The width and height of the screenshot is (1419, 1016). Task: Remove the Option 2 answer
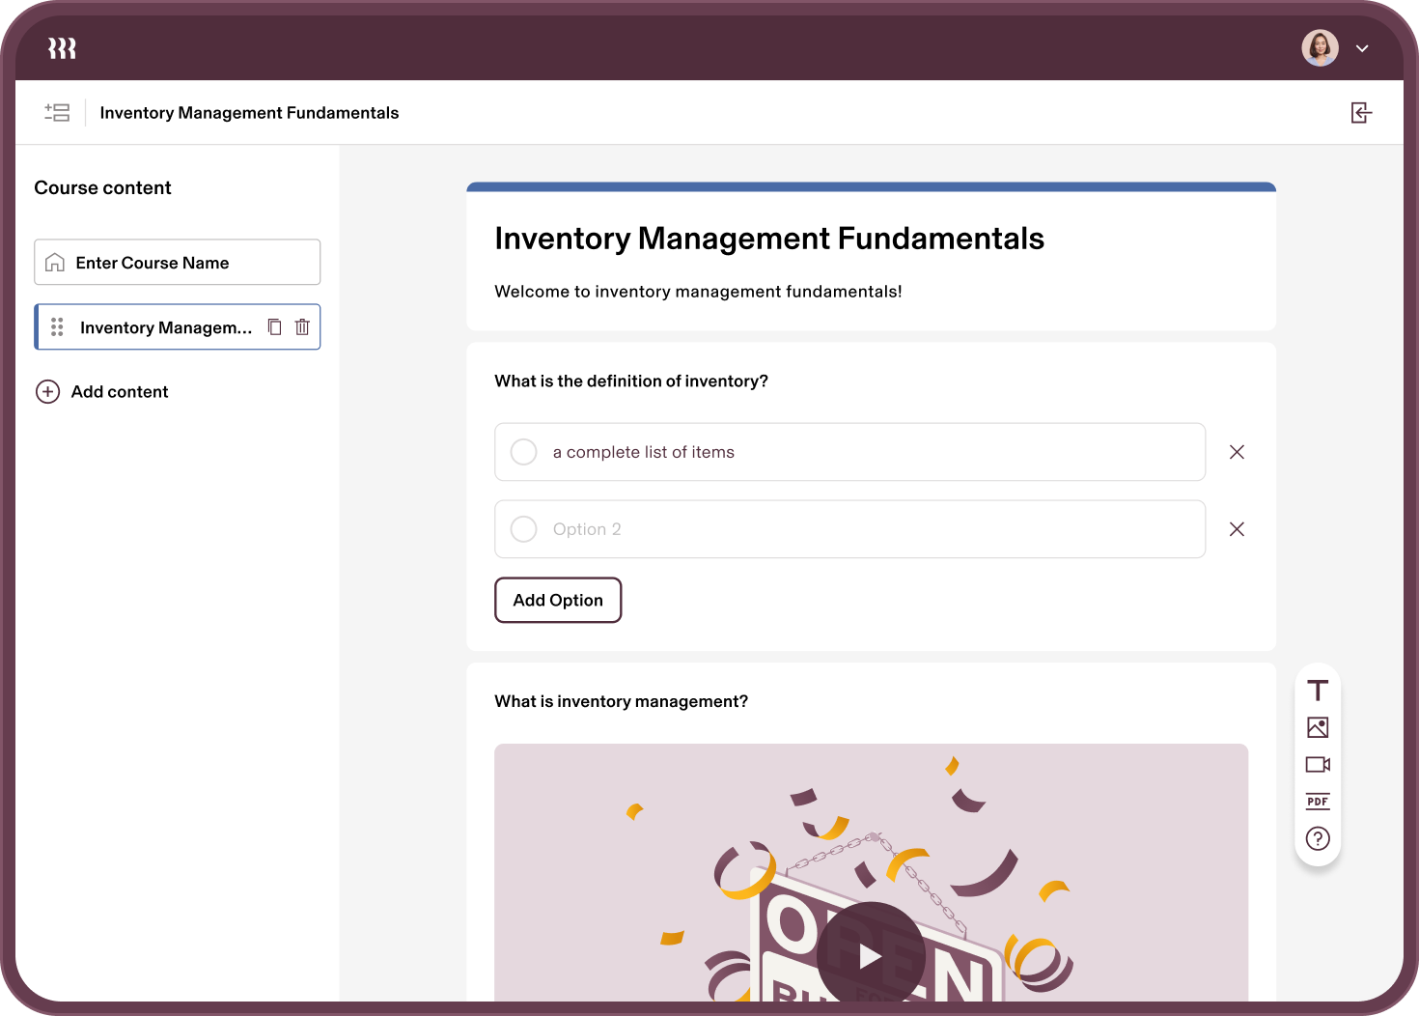coord(1237,529)
